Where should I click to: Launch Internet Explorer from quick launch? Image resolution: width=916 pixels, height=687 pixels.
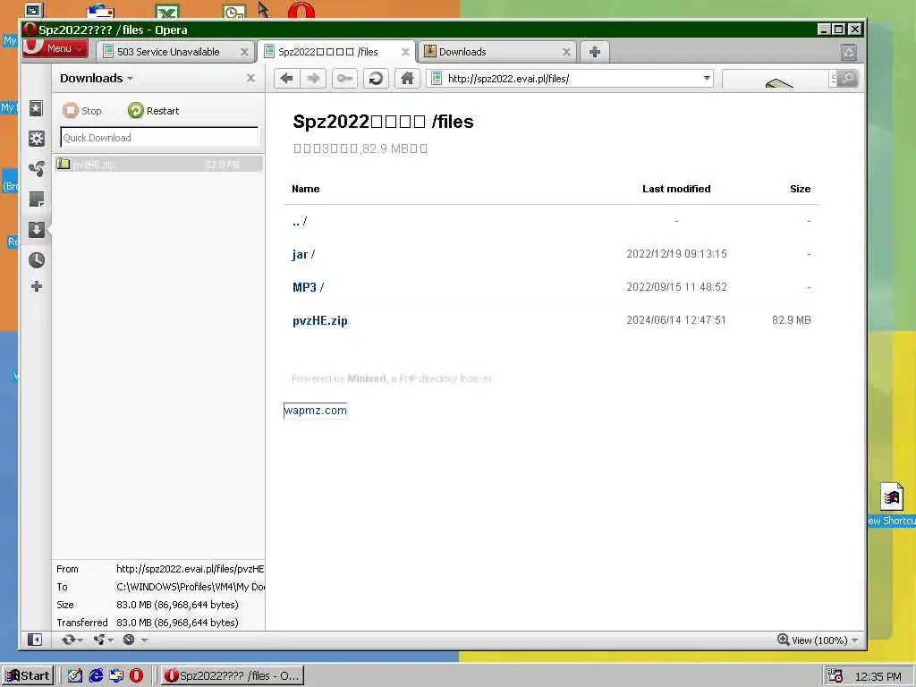point(96,676)
